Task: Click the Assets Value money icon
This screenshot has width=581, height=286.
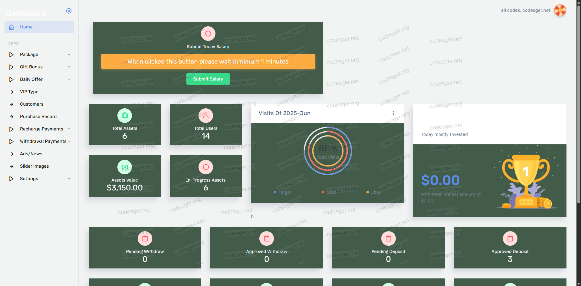Action: [125, 167]
